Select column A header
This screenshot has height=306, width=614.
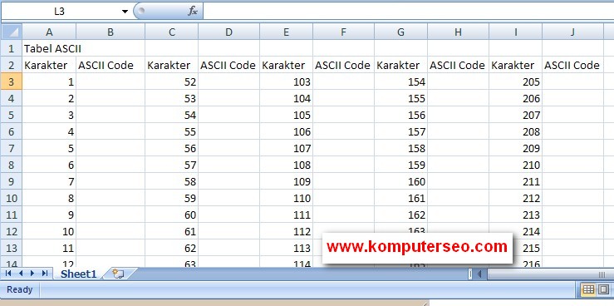[x=49, y=32]
